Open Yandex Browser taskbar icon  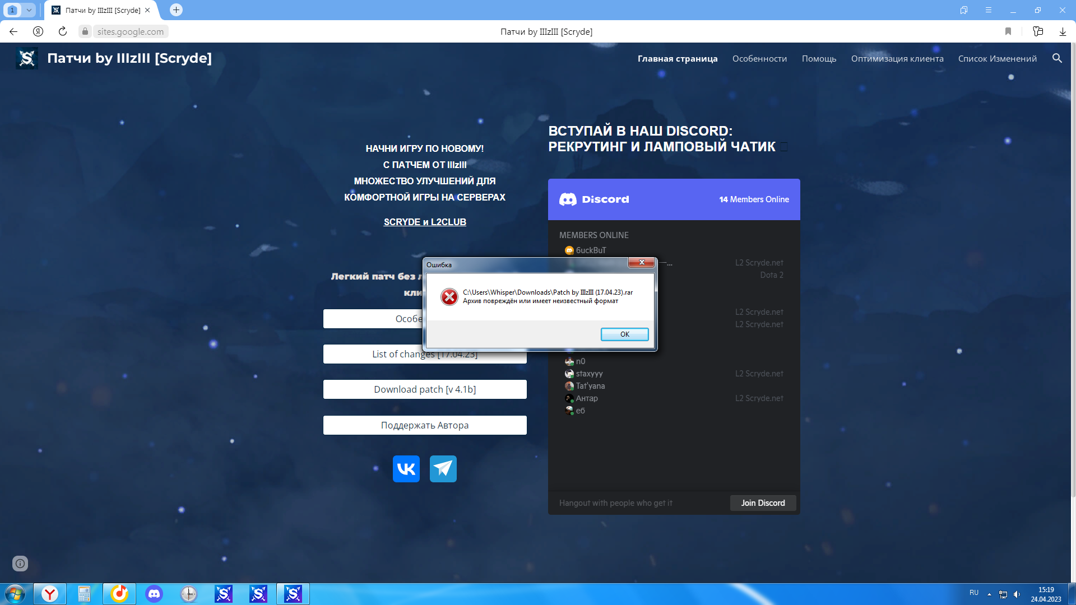[x=50, y=594]
